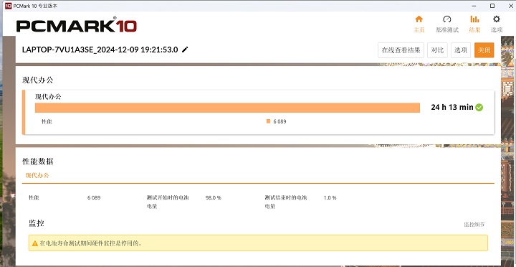Click the green checkmark beside 24 h 13 min
The image size is (516, 267).
click(x=479, y=107)
